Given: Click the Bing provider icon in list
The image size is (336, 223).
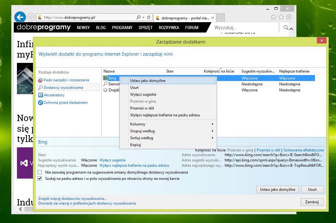Looking at the screenshot, I should click(105, 78).
